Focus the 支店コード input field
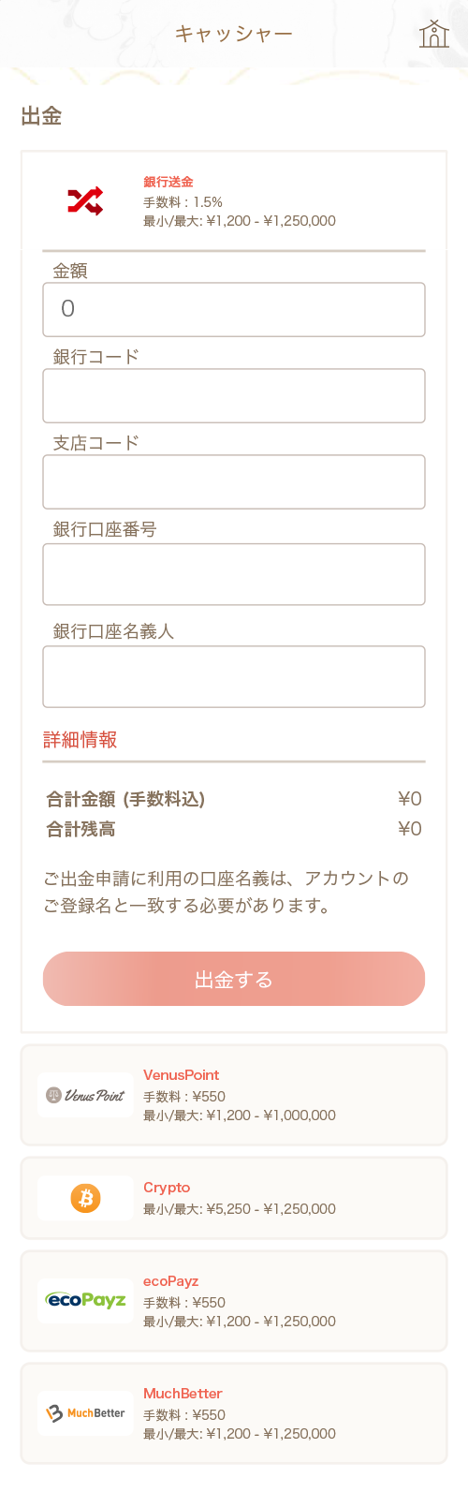Image resolution: width=468 pixels, height=1507 pixels. tap(234, 481)
